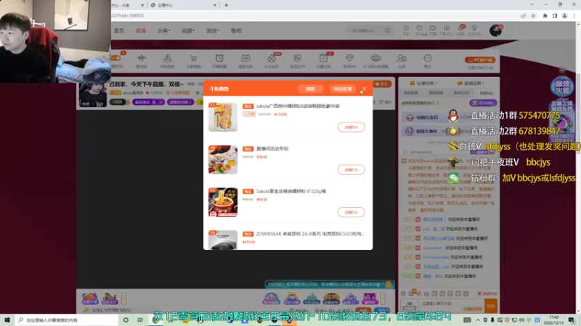Click the orange chat send button

click(x=491, y=306)
